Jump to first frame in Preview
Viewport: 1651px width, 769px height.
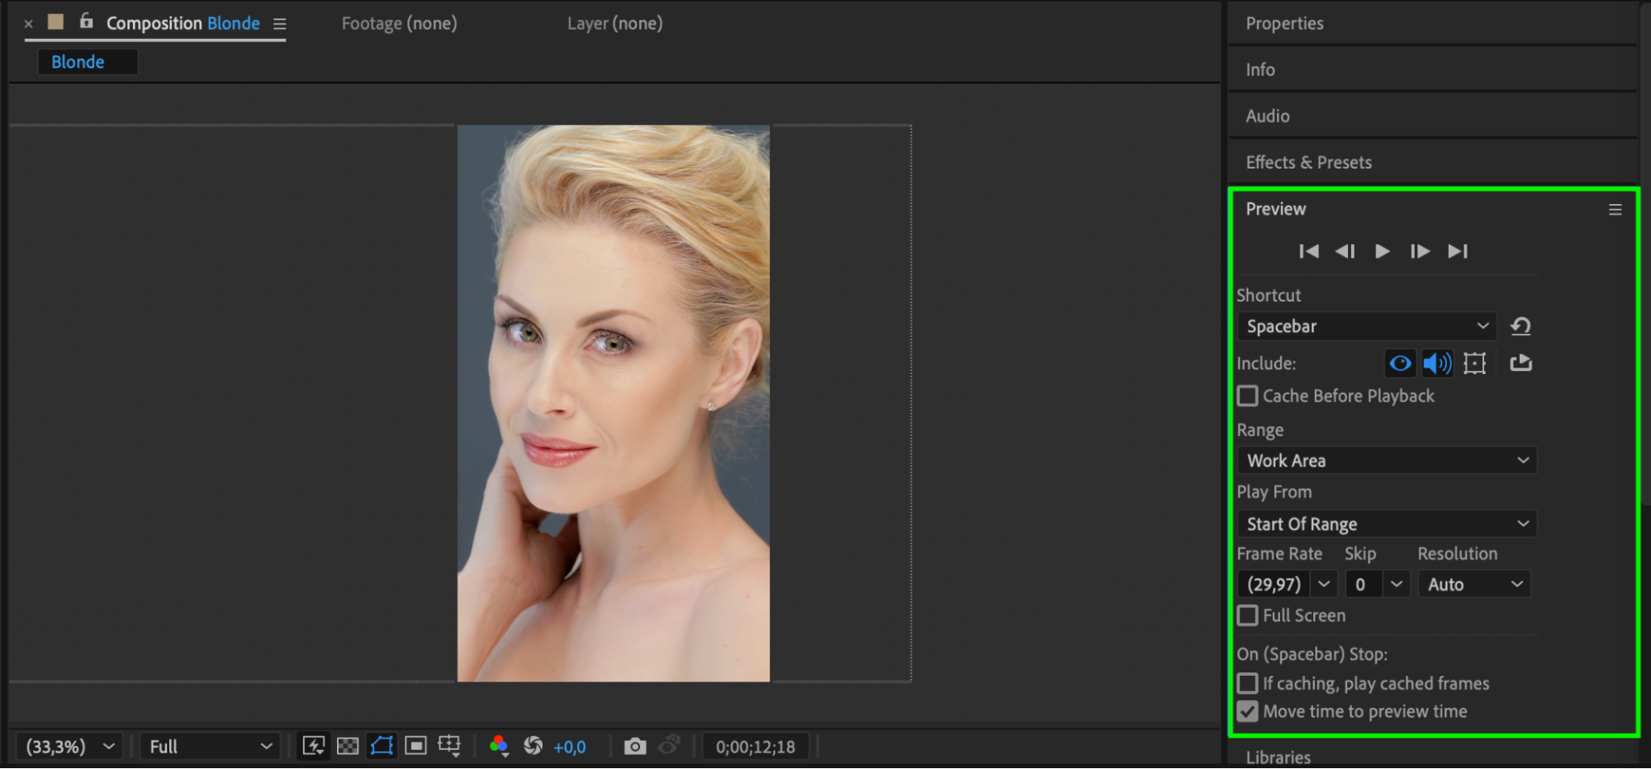[x=1308, y=251]
